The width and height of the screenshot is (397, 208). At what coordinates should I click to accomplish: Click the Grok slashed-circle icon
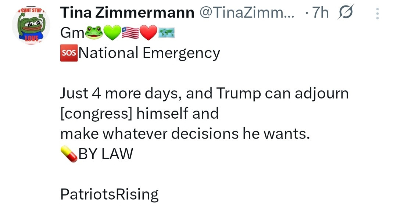pos(344,13)
